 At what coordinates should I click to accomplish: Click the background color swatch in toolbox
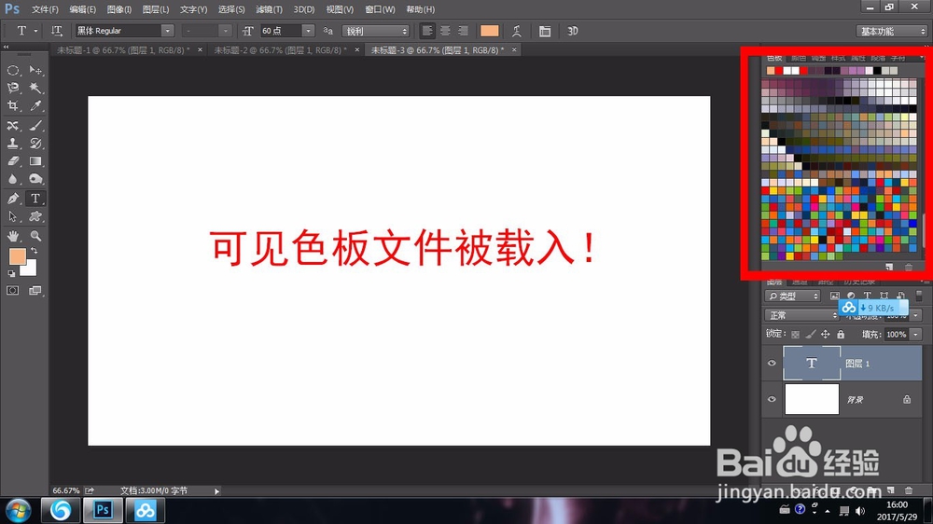(x=30, y=269)
